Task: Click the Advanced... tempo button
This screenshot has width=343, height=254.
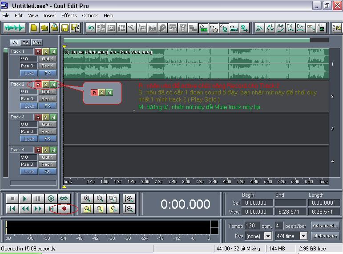Action: (x=325, y=226)
